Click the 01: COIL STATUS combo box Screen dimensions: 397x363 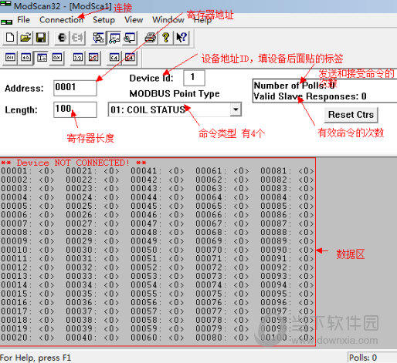[175, 109]
